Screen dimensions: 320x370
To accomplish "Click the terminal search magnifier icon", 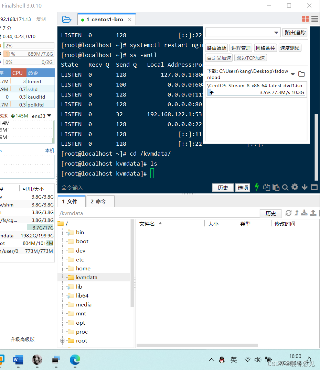I will coord(285,187).
